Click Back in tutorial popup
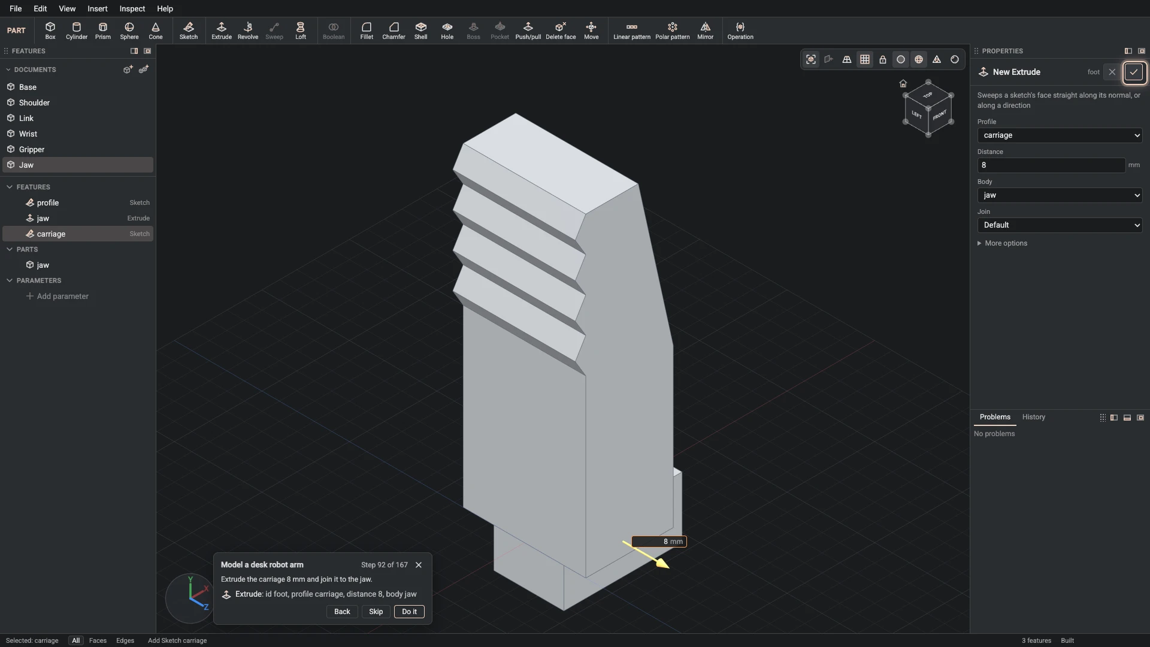Viewport: 1150px width, 647px height. [342, 612]
